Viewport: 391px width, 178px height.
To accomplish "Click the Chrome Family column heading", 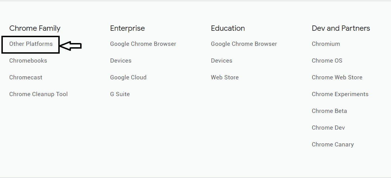I will click(x=35, y=28).
